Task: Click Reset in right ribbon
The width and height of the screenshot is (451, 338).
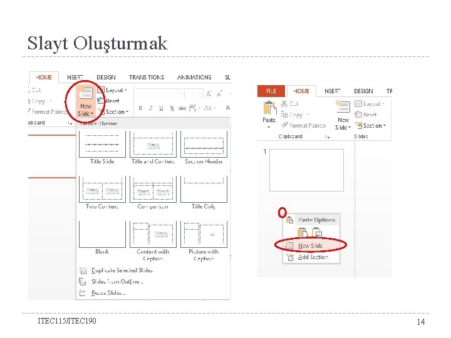Action: [x=366, y=115]
